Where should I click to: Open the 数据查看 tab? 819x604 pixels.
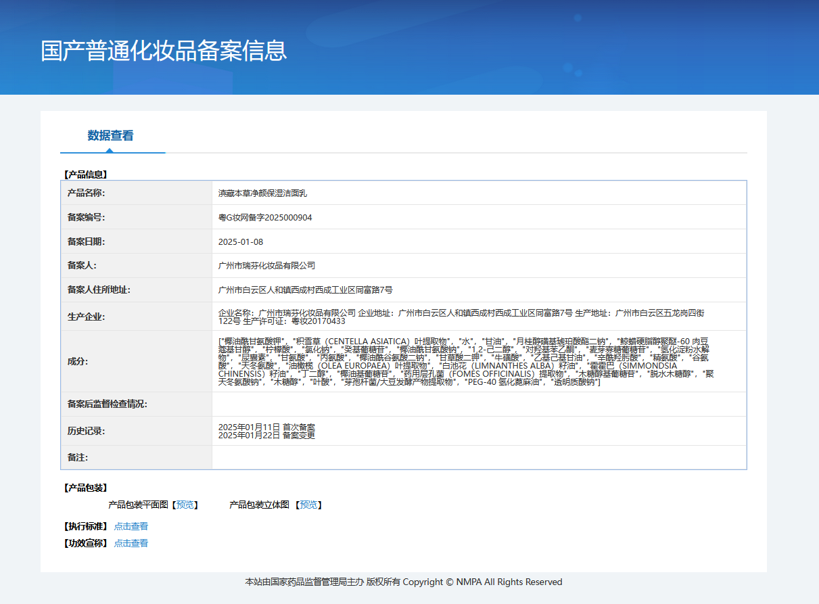click(x=110, y=135)
